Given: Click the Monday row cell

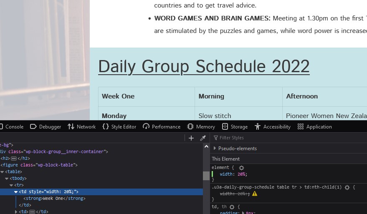Looking at the screenshot, I should point(147,113).
